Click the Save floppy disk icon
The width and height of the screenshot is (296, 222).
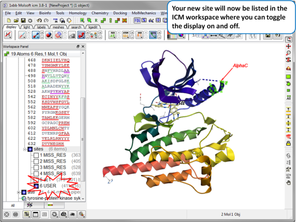coord(23,21)
